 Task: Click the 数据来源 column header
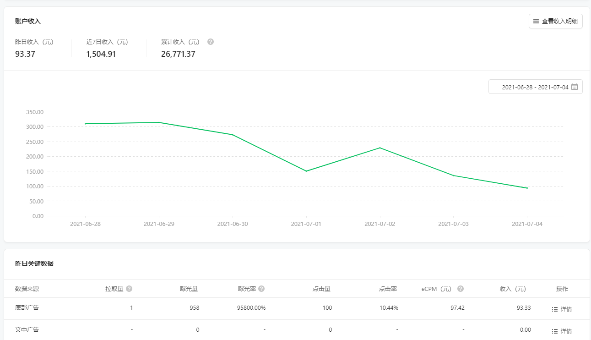pos(27,289)
